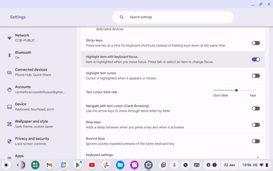Open the green four-dot app on the shelf
The width and height of the screenshot is (273, 171).
(35, 165)
